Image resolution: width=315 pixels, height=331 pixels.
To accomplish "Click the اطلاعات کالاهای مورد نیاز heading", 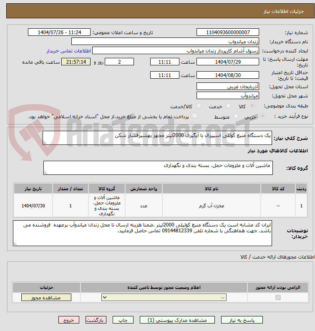I will pos(278,151).
